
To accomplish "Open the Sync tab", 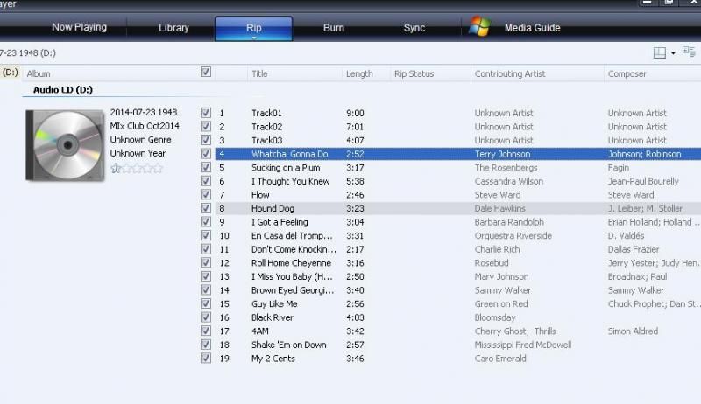I will click(x=414, y=28).
